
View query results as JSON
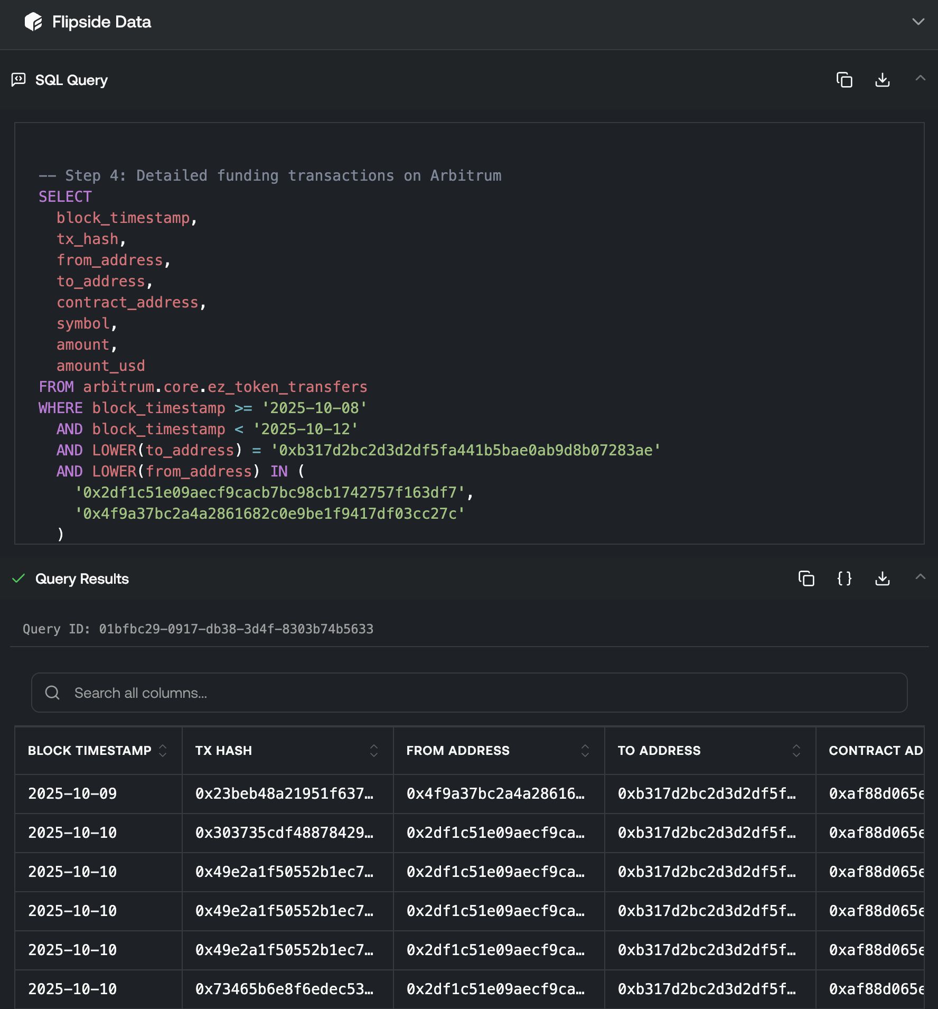pyautogui.click(x=844, y=578)
